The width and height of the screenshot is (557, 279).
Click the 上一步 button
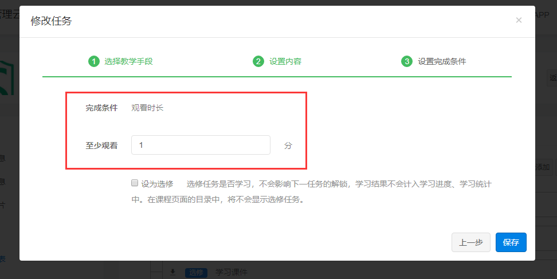coord(471,242)
